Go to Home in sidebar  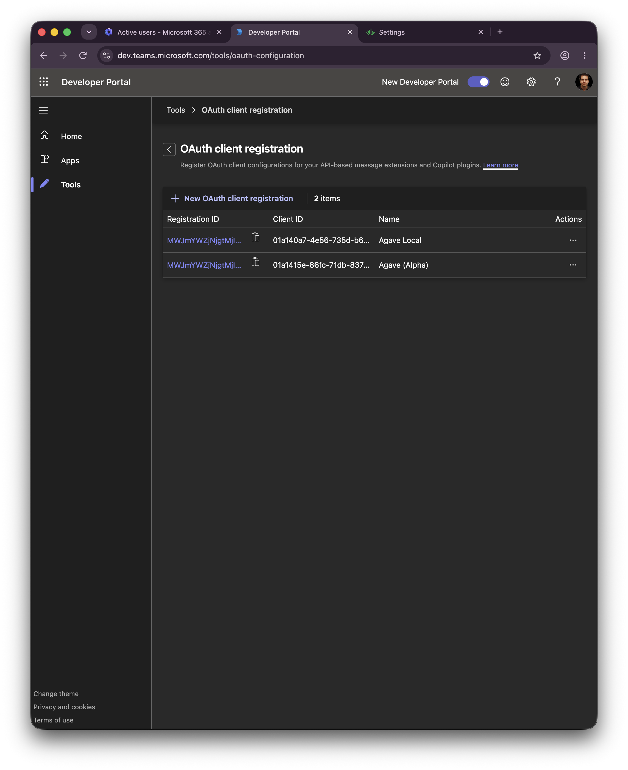72,136
